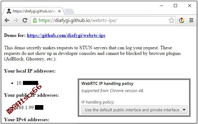
Task: Click the skull favicon on the tab
Action: pos(9,11)
